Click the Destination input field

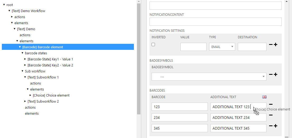click(252, 47)
